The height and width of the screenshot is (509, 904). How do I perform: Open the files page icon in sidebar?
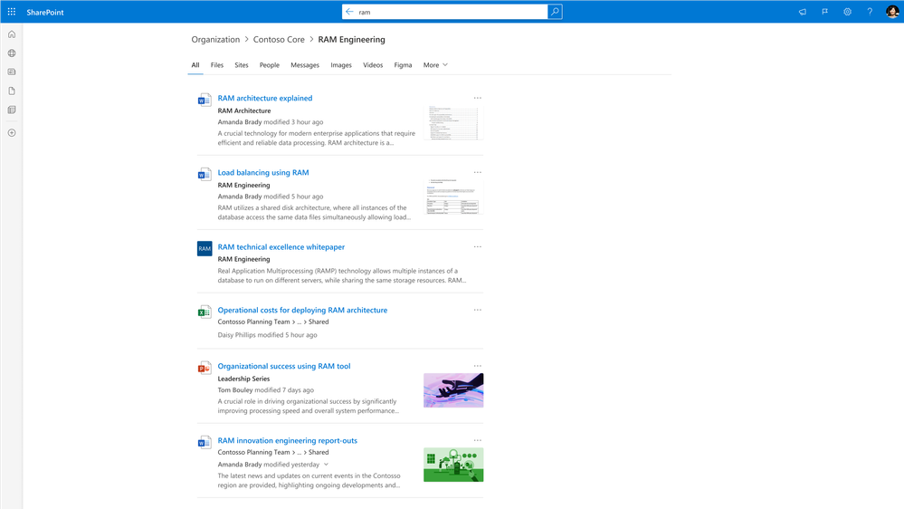(x=12, y=91)
